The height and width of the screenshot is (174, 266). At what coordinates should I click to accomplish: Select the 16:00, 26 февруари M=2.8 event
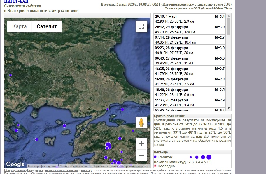point(190,82)
